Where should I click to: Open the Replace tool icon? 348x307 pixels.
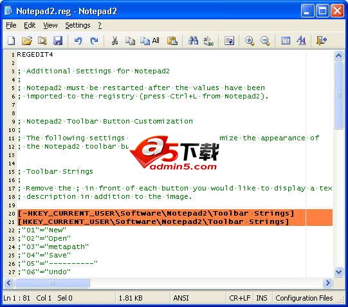click(x=208, y=41)
